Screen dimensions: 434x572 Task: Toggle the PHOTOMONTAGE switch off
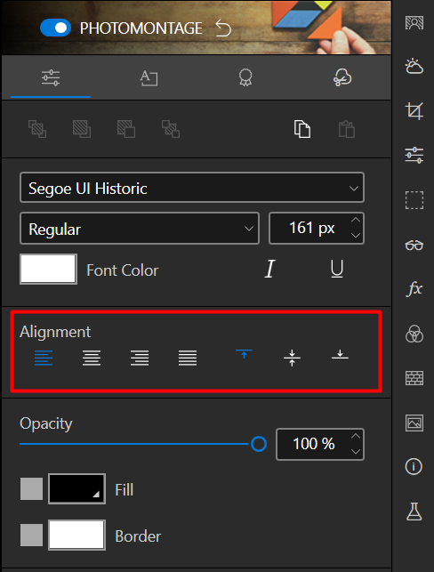click(55, 28)
